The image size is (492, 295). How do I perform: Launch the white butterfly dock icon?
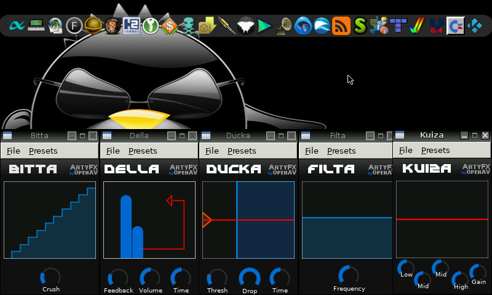point(245,26)
